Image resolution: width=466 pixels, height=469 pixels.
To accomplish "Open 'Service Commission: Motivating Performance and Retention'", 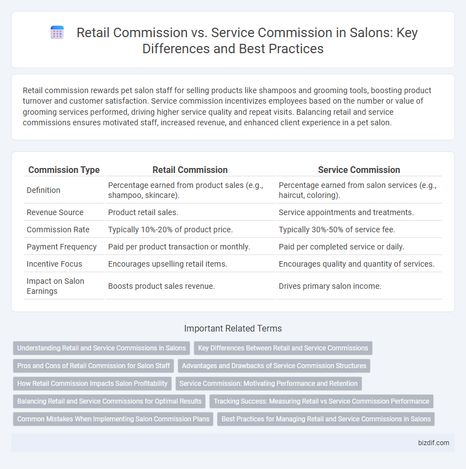I will pyautogui.click(x=269, y=384).
